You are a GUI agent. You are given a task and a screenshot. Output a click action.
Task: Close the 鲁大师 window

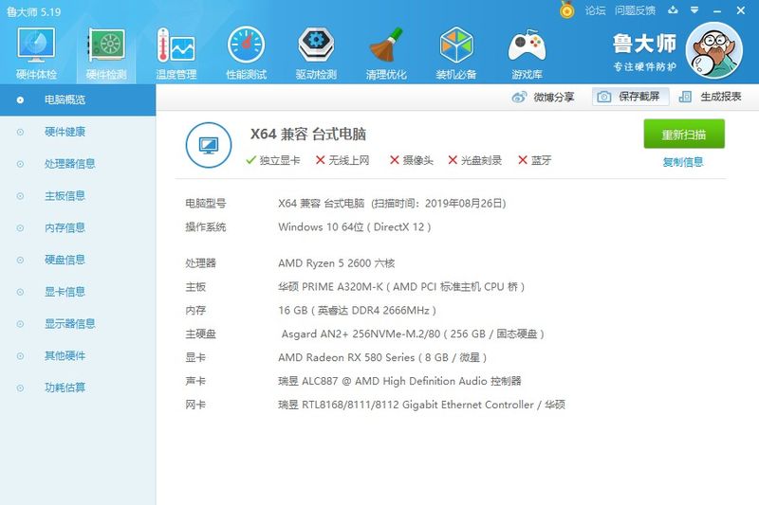741,10
